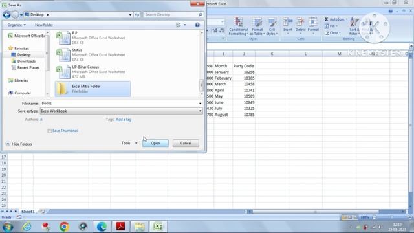Image resolution: width=414 pixels, height=233 pixels.
Task: Select column K header in Excel
Action: click(272, 54)
